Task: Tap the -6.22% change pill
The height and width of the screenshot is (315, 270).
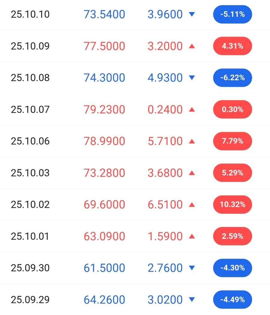Action: (232, 78)
